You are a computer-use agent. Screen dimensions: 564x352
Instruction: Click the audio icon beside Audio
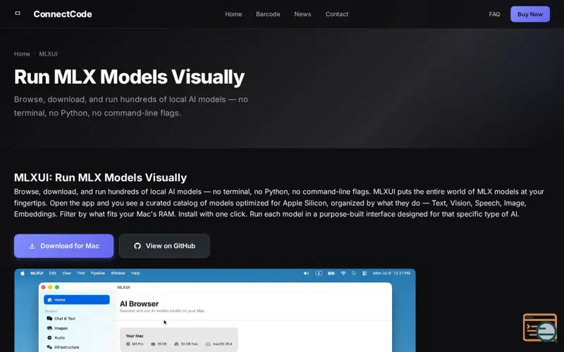tap(49, 338)
